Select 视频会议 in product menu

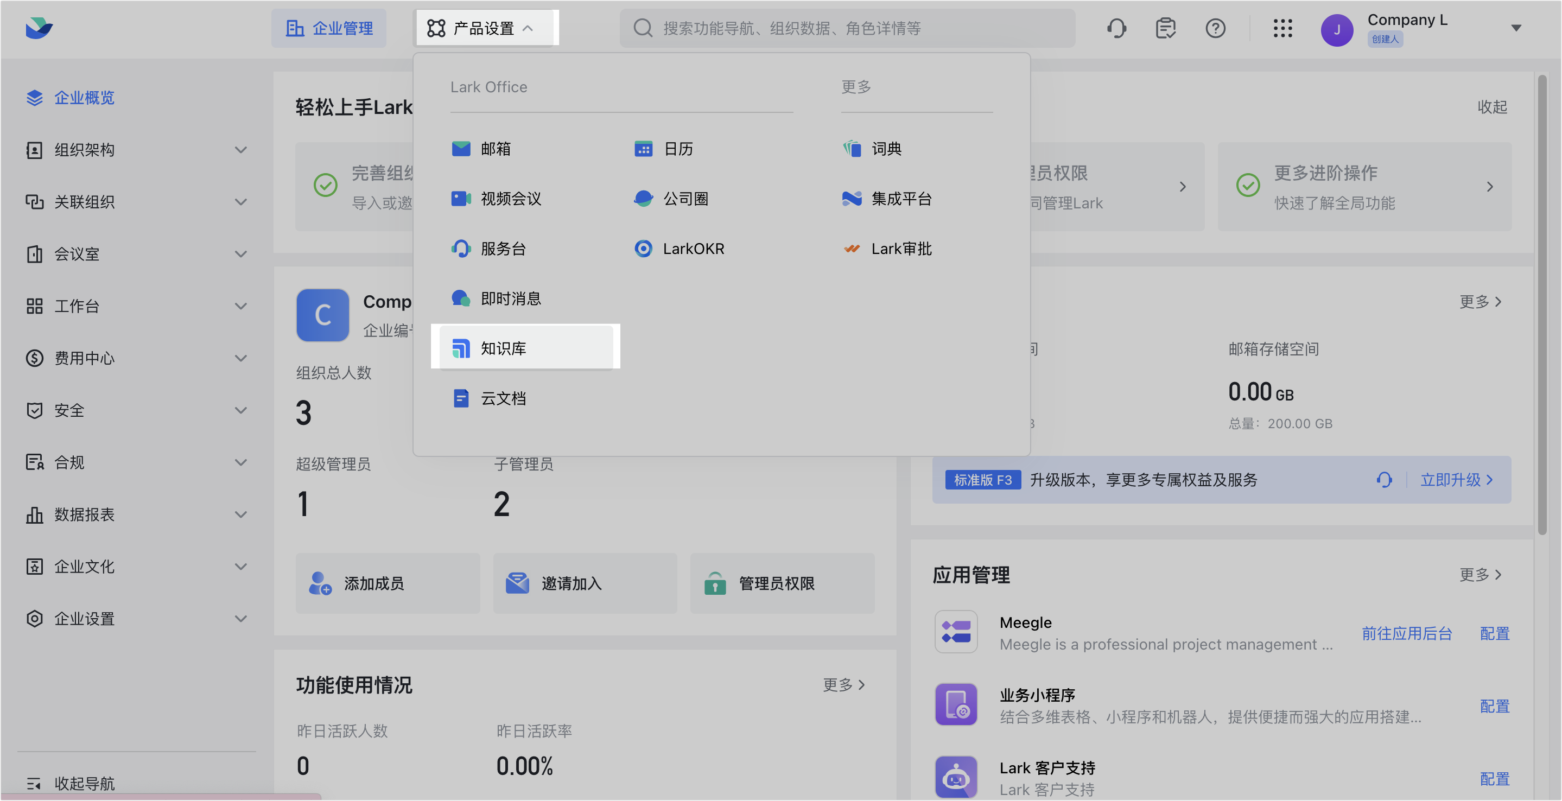pyautogui.click(x=496, y=198)
